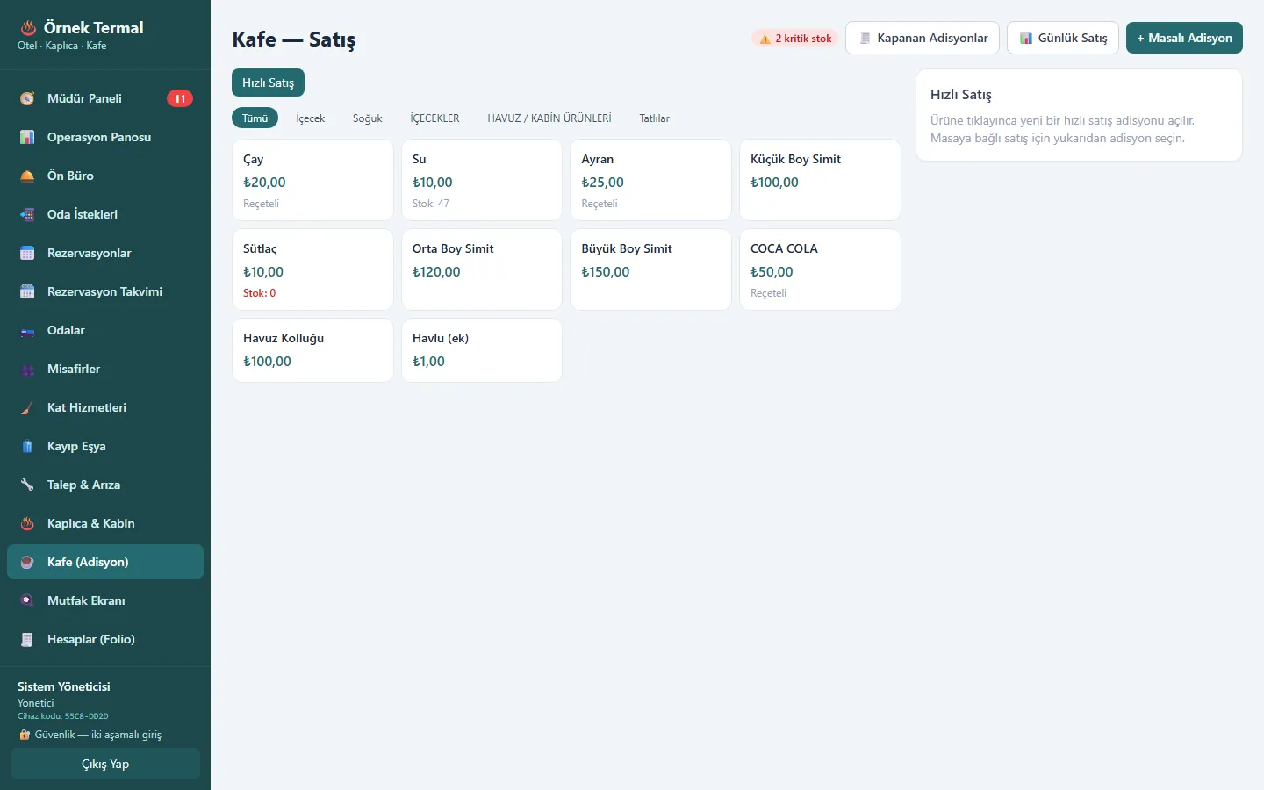View the Günlük Satış report
Image resolution: width=1264 pixels, height=790 pixels.
point(1063,38)
